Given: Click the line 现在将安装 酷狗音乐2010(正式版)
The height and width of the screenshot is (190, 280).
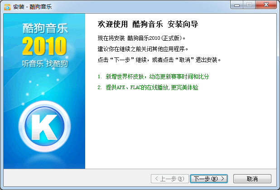Looking at the screenshot, I should point(141,38).
